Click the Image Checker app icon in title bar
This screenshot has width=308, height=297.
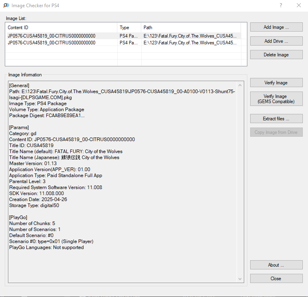pyautogui.click(x=6, y=5)
